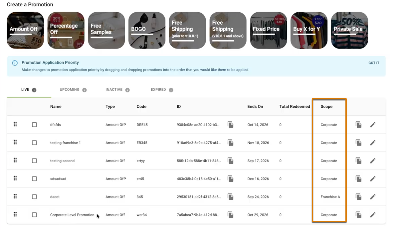This screenshot has height=230, width=404.
Task: Switch to the UPCOMING tab
Action: (x=70, y=90)
